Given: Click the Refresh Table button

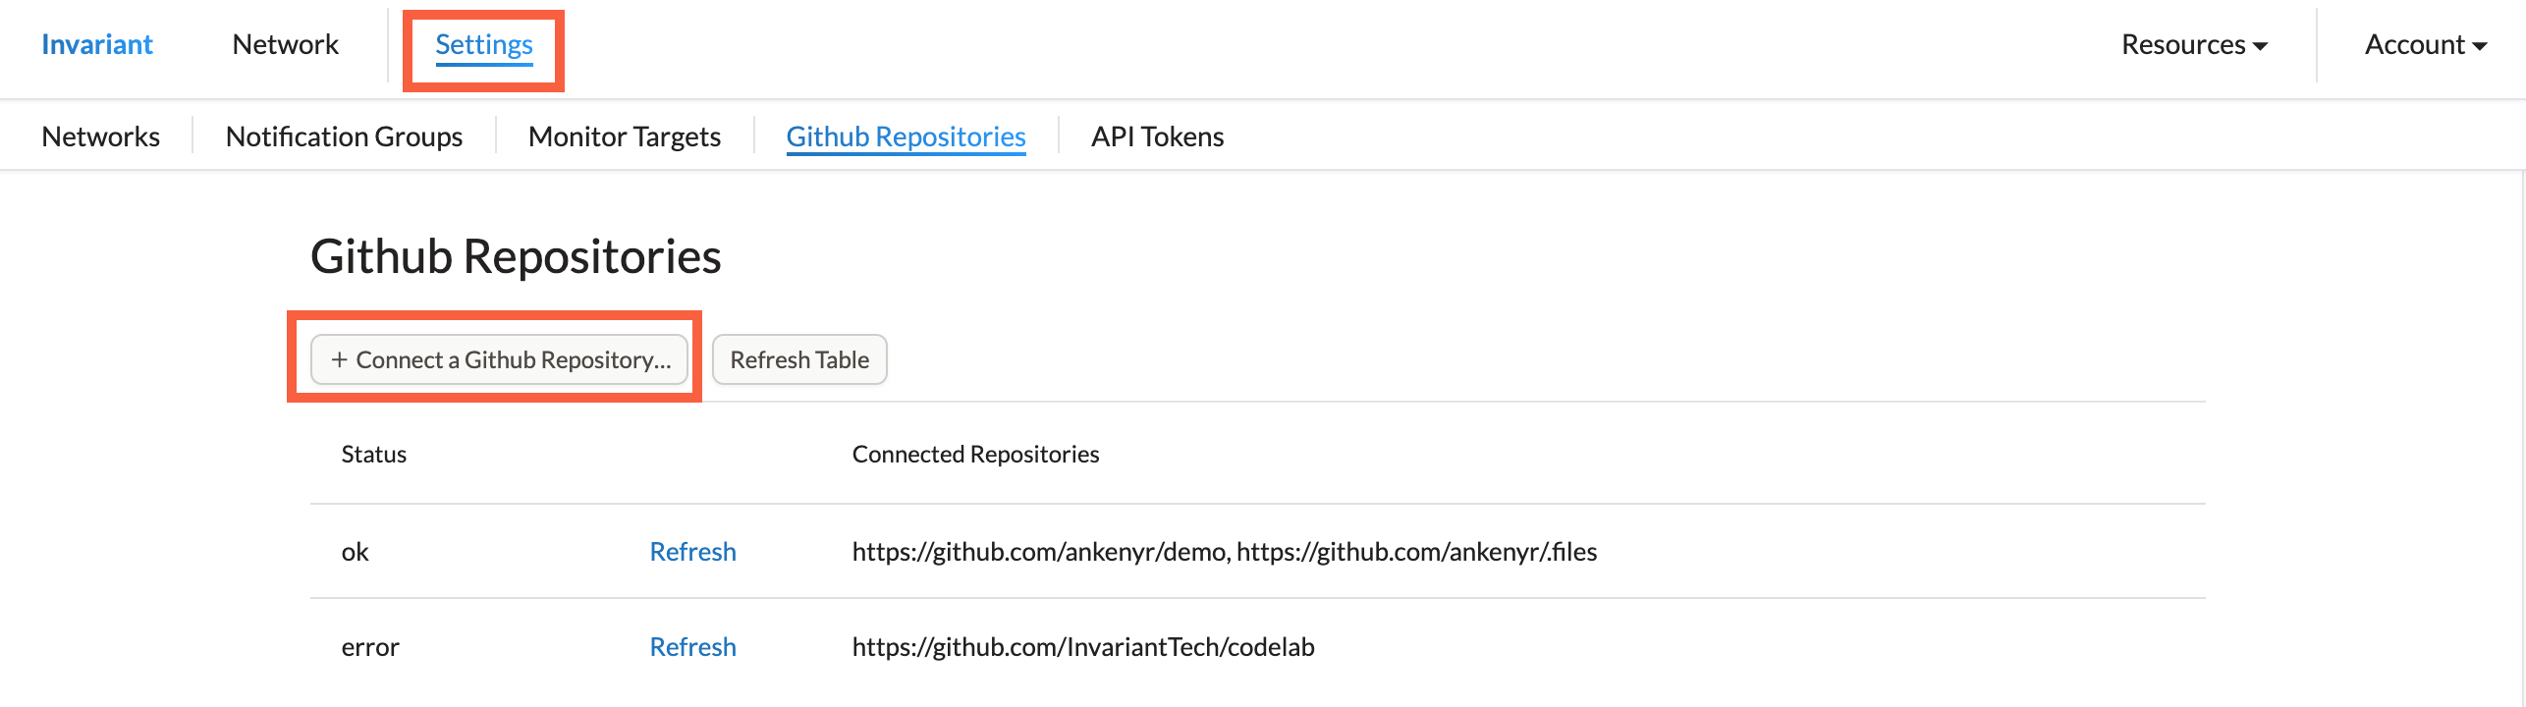Looking at the screenshot, I should (799, 359).
